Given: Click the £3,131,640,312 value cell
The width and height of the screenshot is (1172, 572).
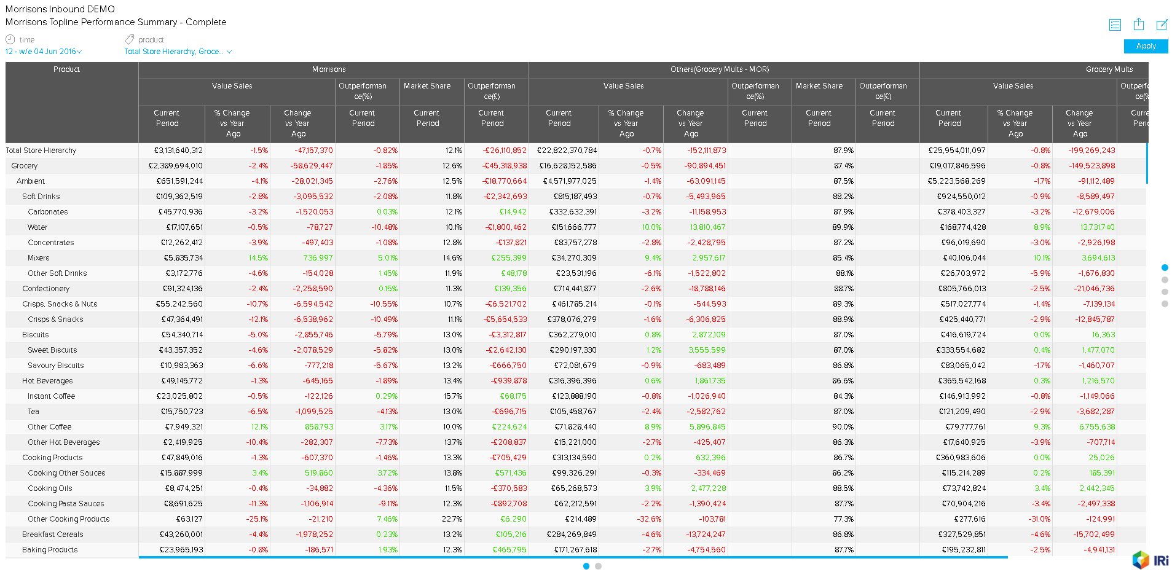Looking at the screenshot, I should click(x=171, y=151).
